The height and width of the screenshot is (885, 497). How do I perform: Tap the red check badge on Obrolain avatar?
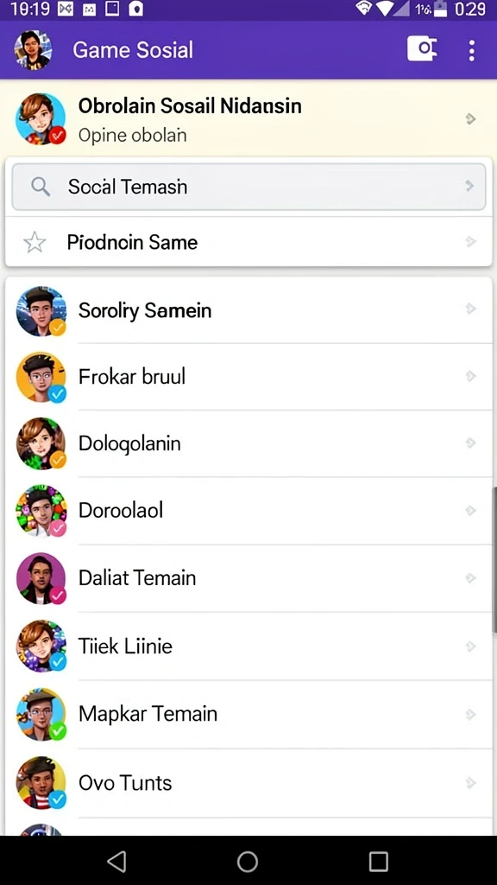(x=57, y=136)
